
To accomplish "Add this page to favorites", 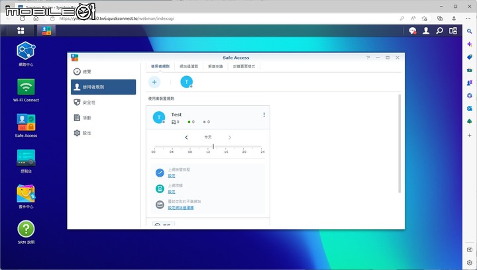I will point(425,19).
